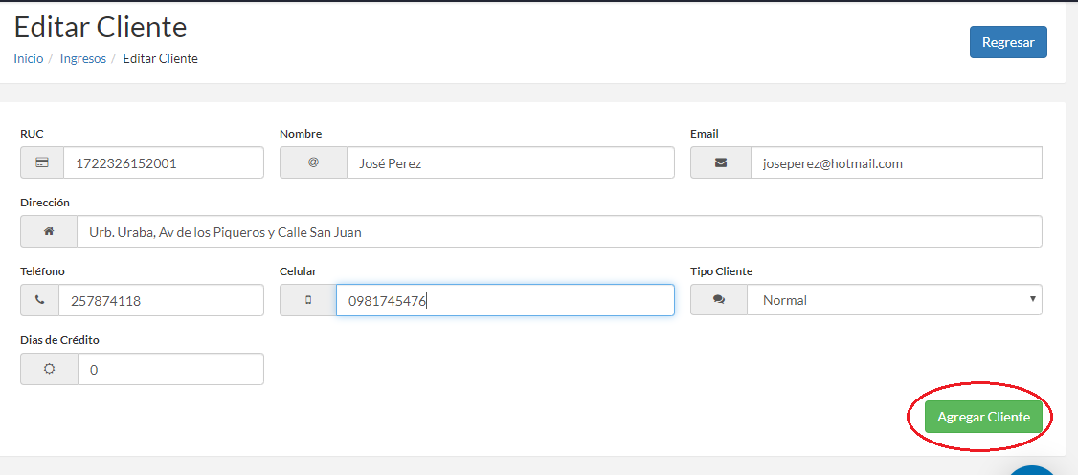
Task: Open the Tipo Cliente dropdown showing Normal
Action: click(x=894, y=300)
